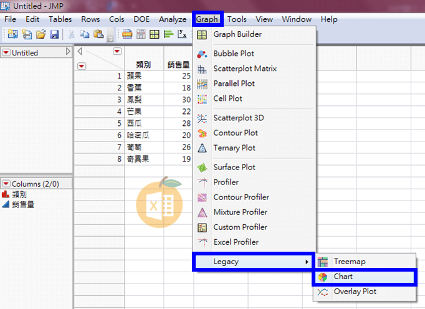This screenshot has height=309, width=425.
Task: Click the Fit Y by X toolbar icon
Action: tap(182, 34)
